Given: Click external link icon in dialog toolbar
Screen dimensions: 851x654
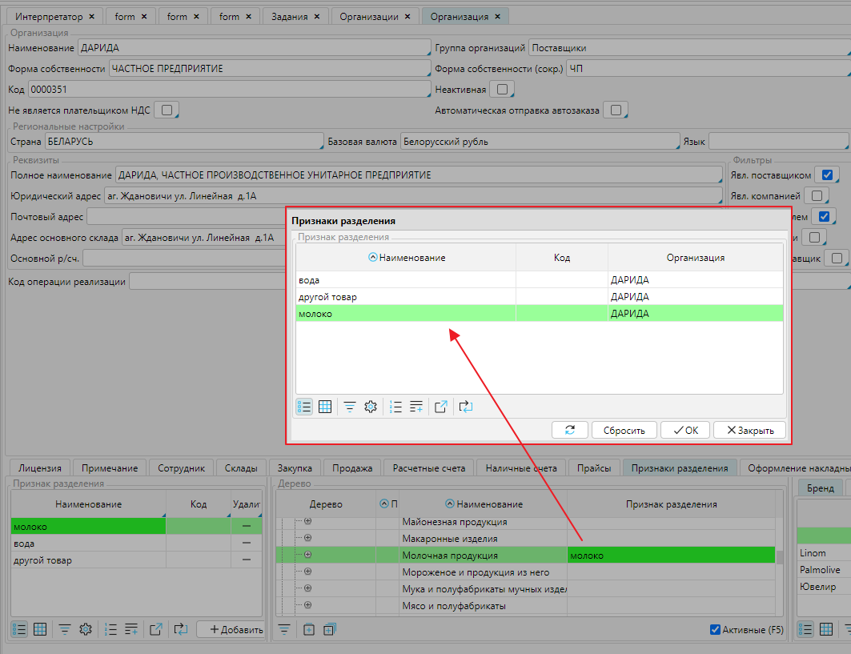Looking at the screenshot, I should 440,407.
